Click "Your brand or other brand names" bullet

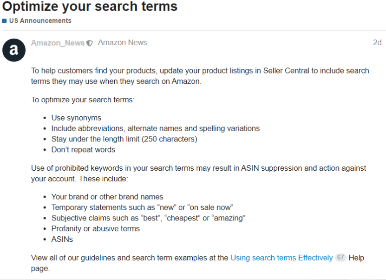107,197
